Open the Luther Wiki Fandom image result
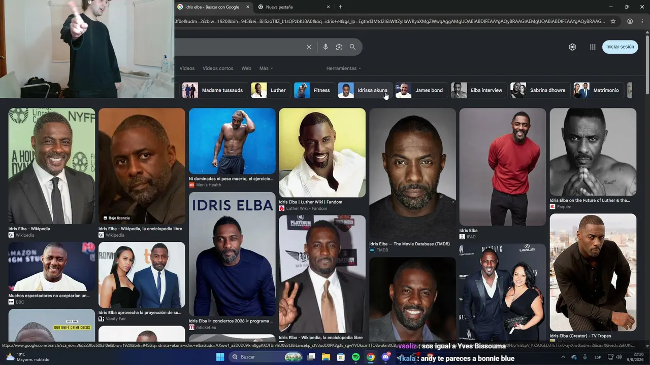Viewport: 650px width, 365px height. pos(322,153)
